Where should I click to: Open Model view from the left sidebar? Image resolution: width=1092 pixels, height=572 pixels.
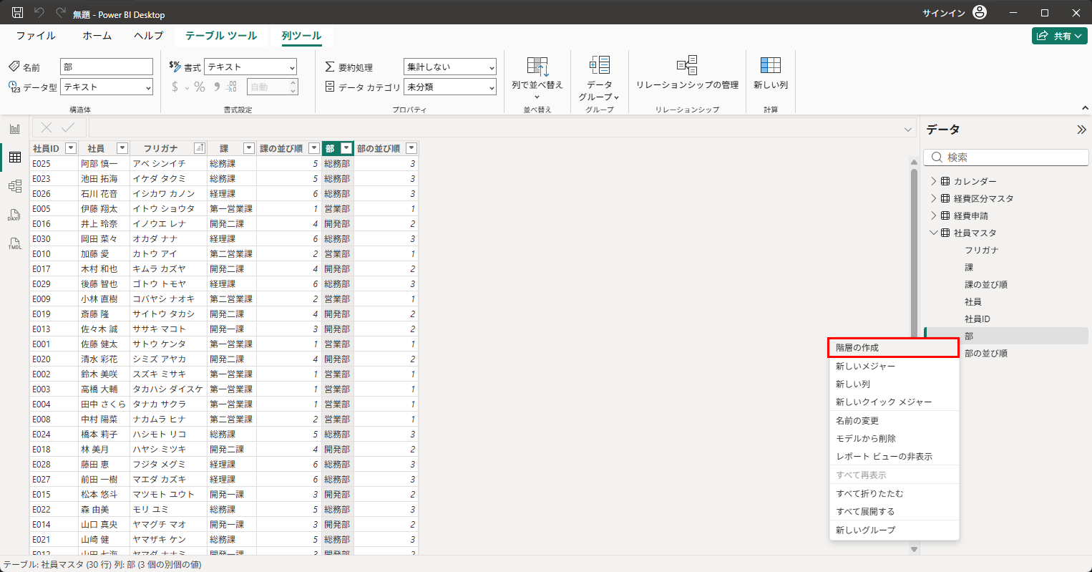[x=15, y=186]
